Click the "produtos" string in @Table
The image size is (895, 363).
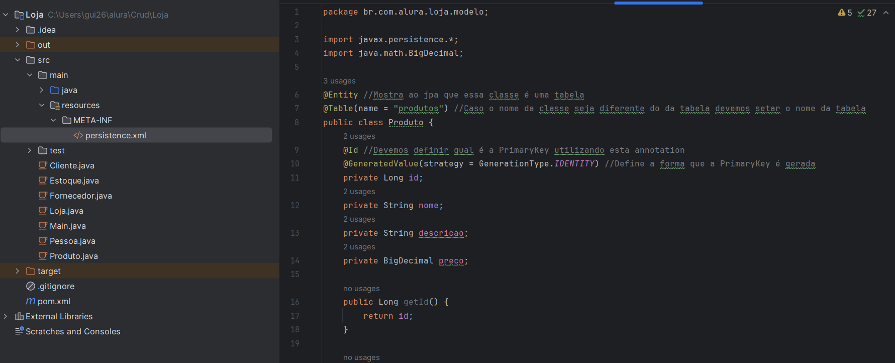[x=419, y=109]
